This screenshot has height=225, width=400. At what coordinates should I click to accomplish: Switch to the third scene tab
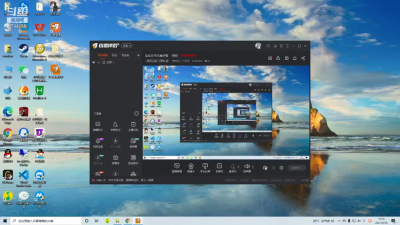pyautogui.click(x=125, y=55)
